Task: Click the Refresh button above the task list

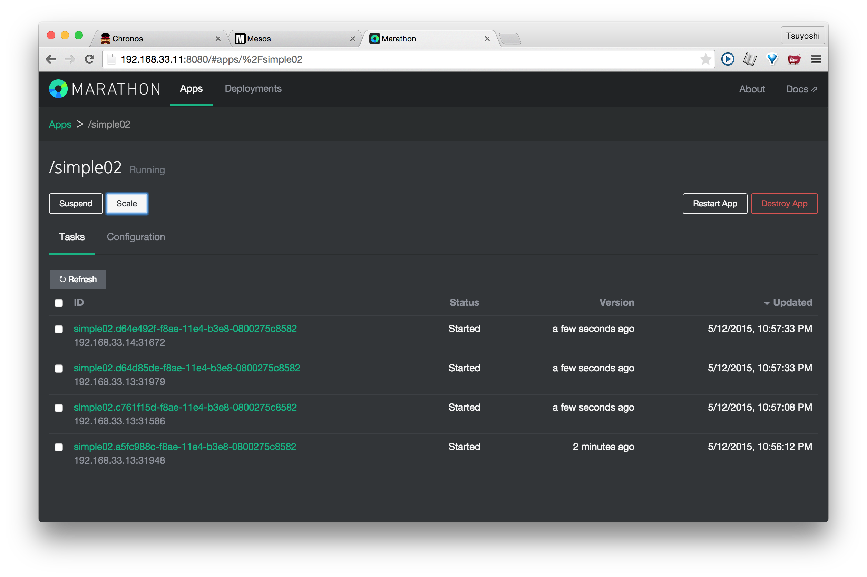Action: pyautogui.click(x=78, y=279)
